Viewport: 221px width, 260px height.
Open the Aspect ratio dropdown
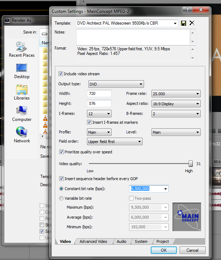(176, 104)
